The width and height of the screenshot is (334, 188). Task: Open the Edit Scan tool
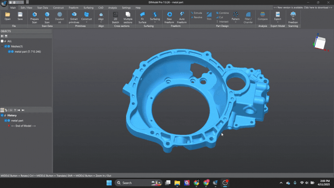(x=47, y=17)
